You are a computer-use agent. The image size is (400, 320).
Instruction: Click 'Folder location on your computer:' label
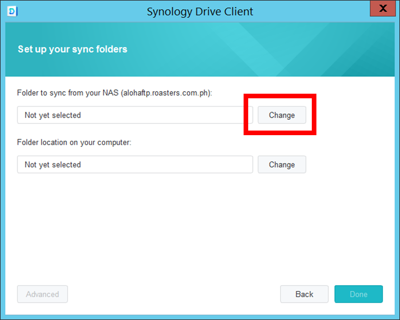point(74,142)
